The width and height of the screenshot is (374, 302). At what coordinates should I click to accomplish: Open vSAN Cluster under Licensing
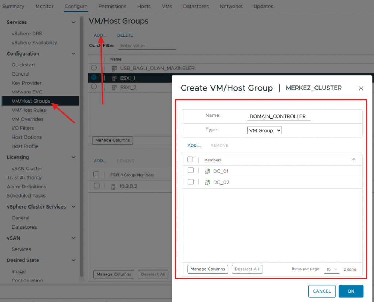pos(27,169)
